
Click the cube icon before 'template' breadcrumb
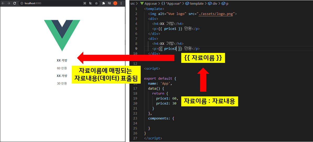(187, 4)
